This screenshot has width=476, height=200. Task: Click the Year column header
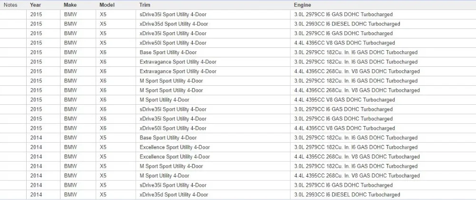coord(35,5)
